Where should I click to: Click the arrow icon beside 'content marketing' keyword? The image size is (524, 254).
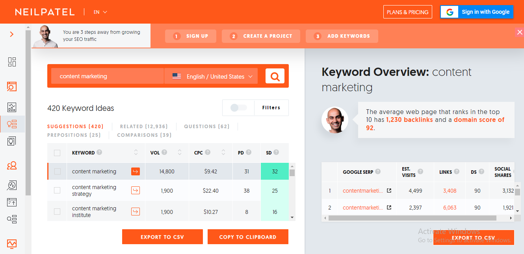pyautogui.click(x=136, y=171)
